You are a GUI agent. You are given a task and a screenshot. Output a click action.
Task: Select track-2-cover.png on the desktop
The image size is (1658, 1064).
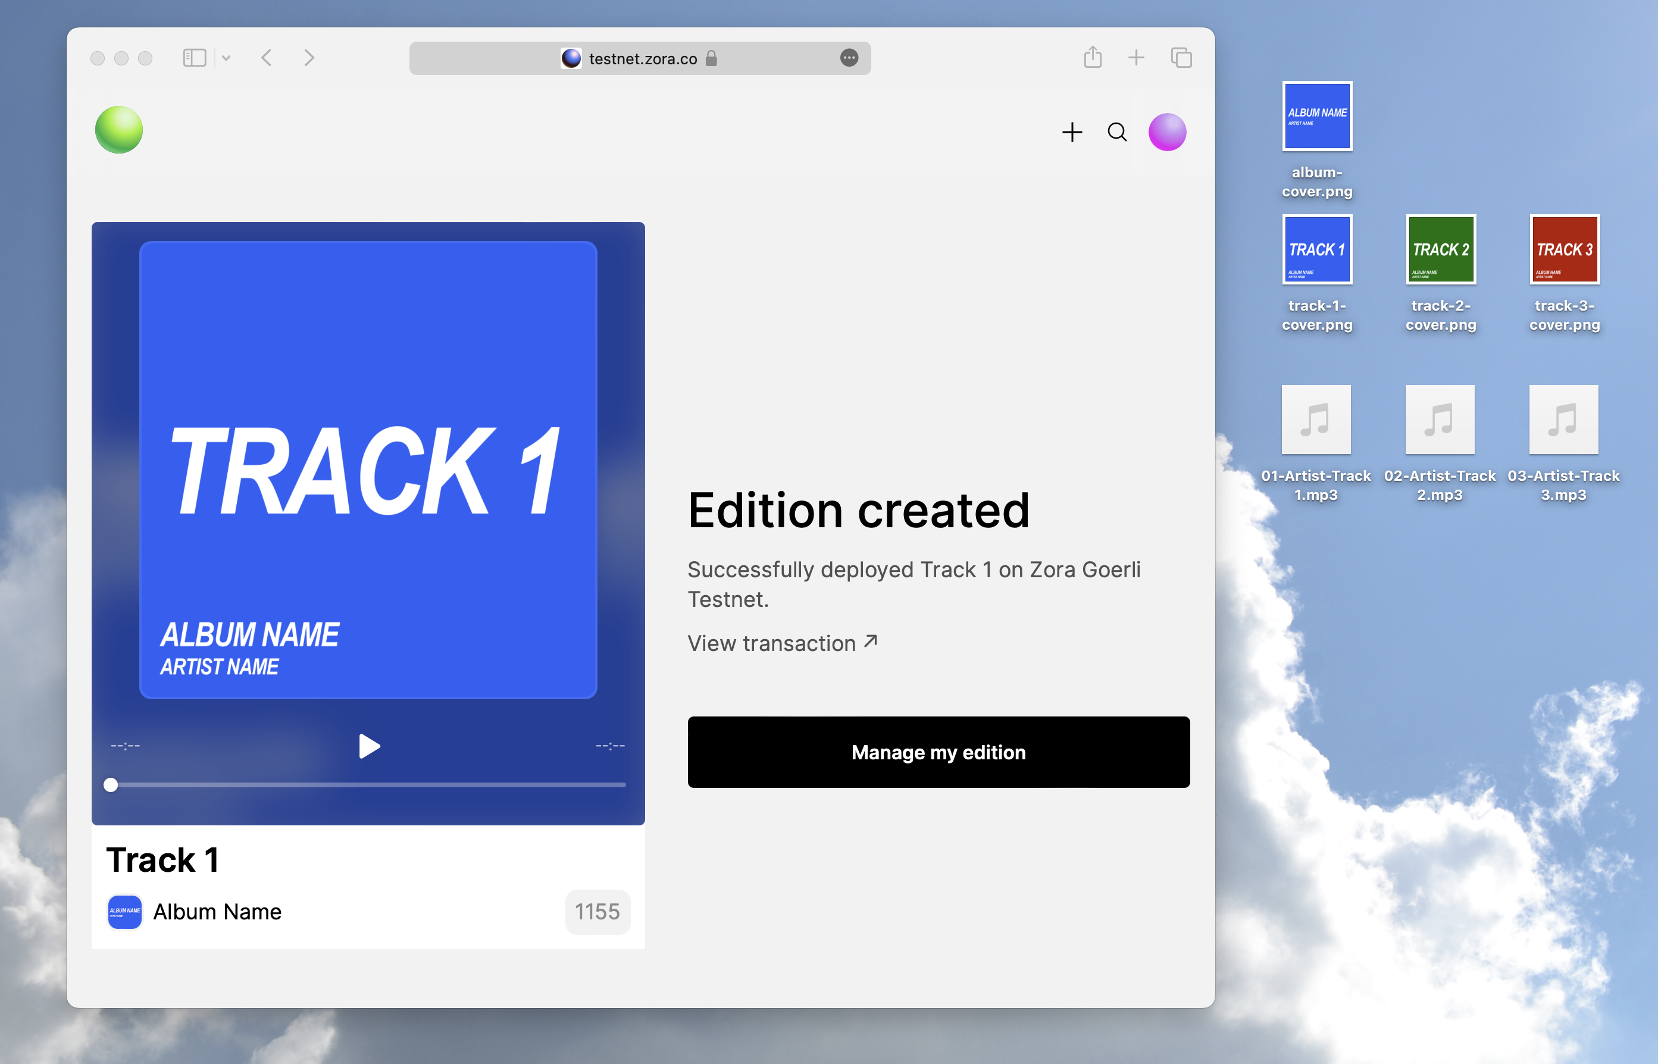pyautogui.click(x=1440, y=274)
